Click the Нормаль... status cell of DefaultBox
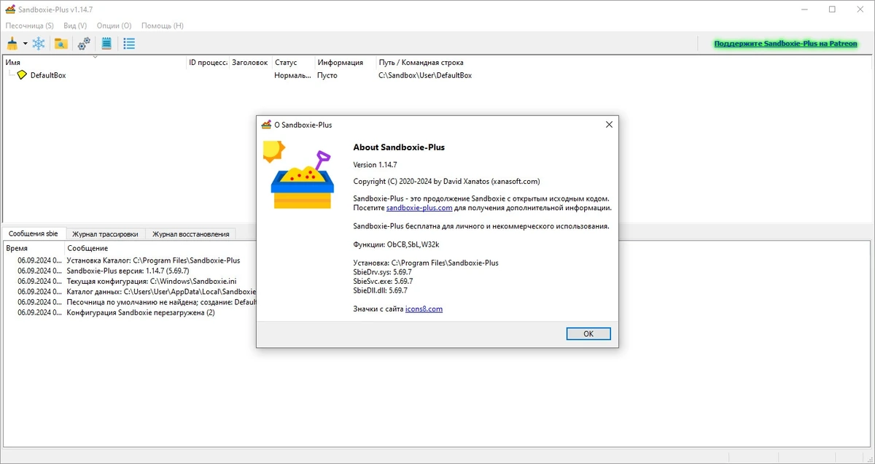The height and width of the screenshot is (464, 875). click(x=292, y=75)
